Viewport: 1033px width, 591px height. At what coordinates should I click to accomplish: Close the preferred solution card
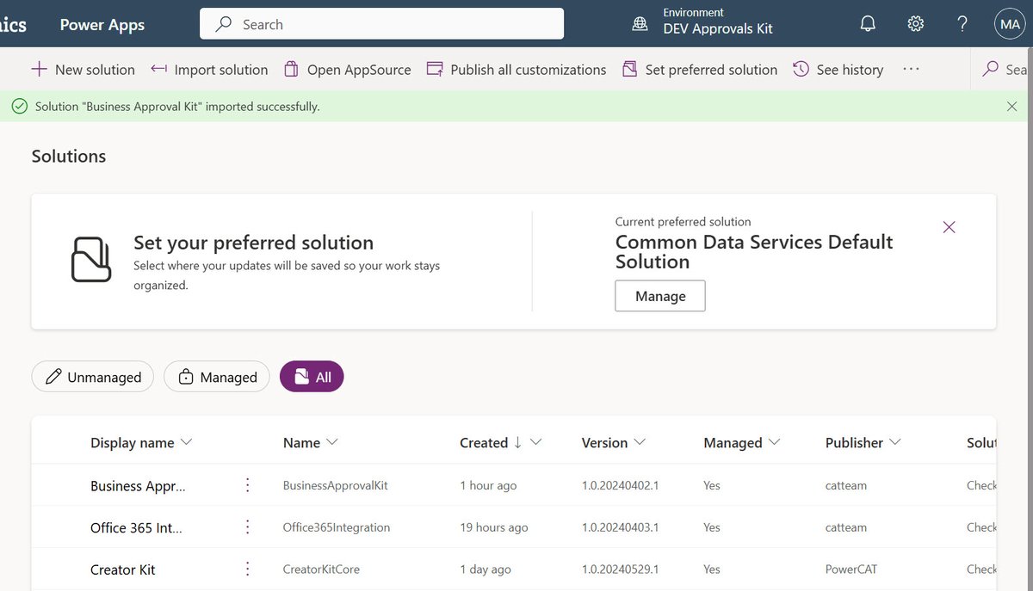point(949,227)
